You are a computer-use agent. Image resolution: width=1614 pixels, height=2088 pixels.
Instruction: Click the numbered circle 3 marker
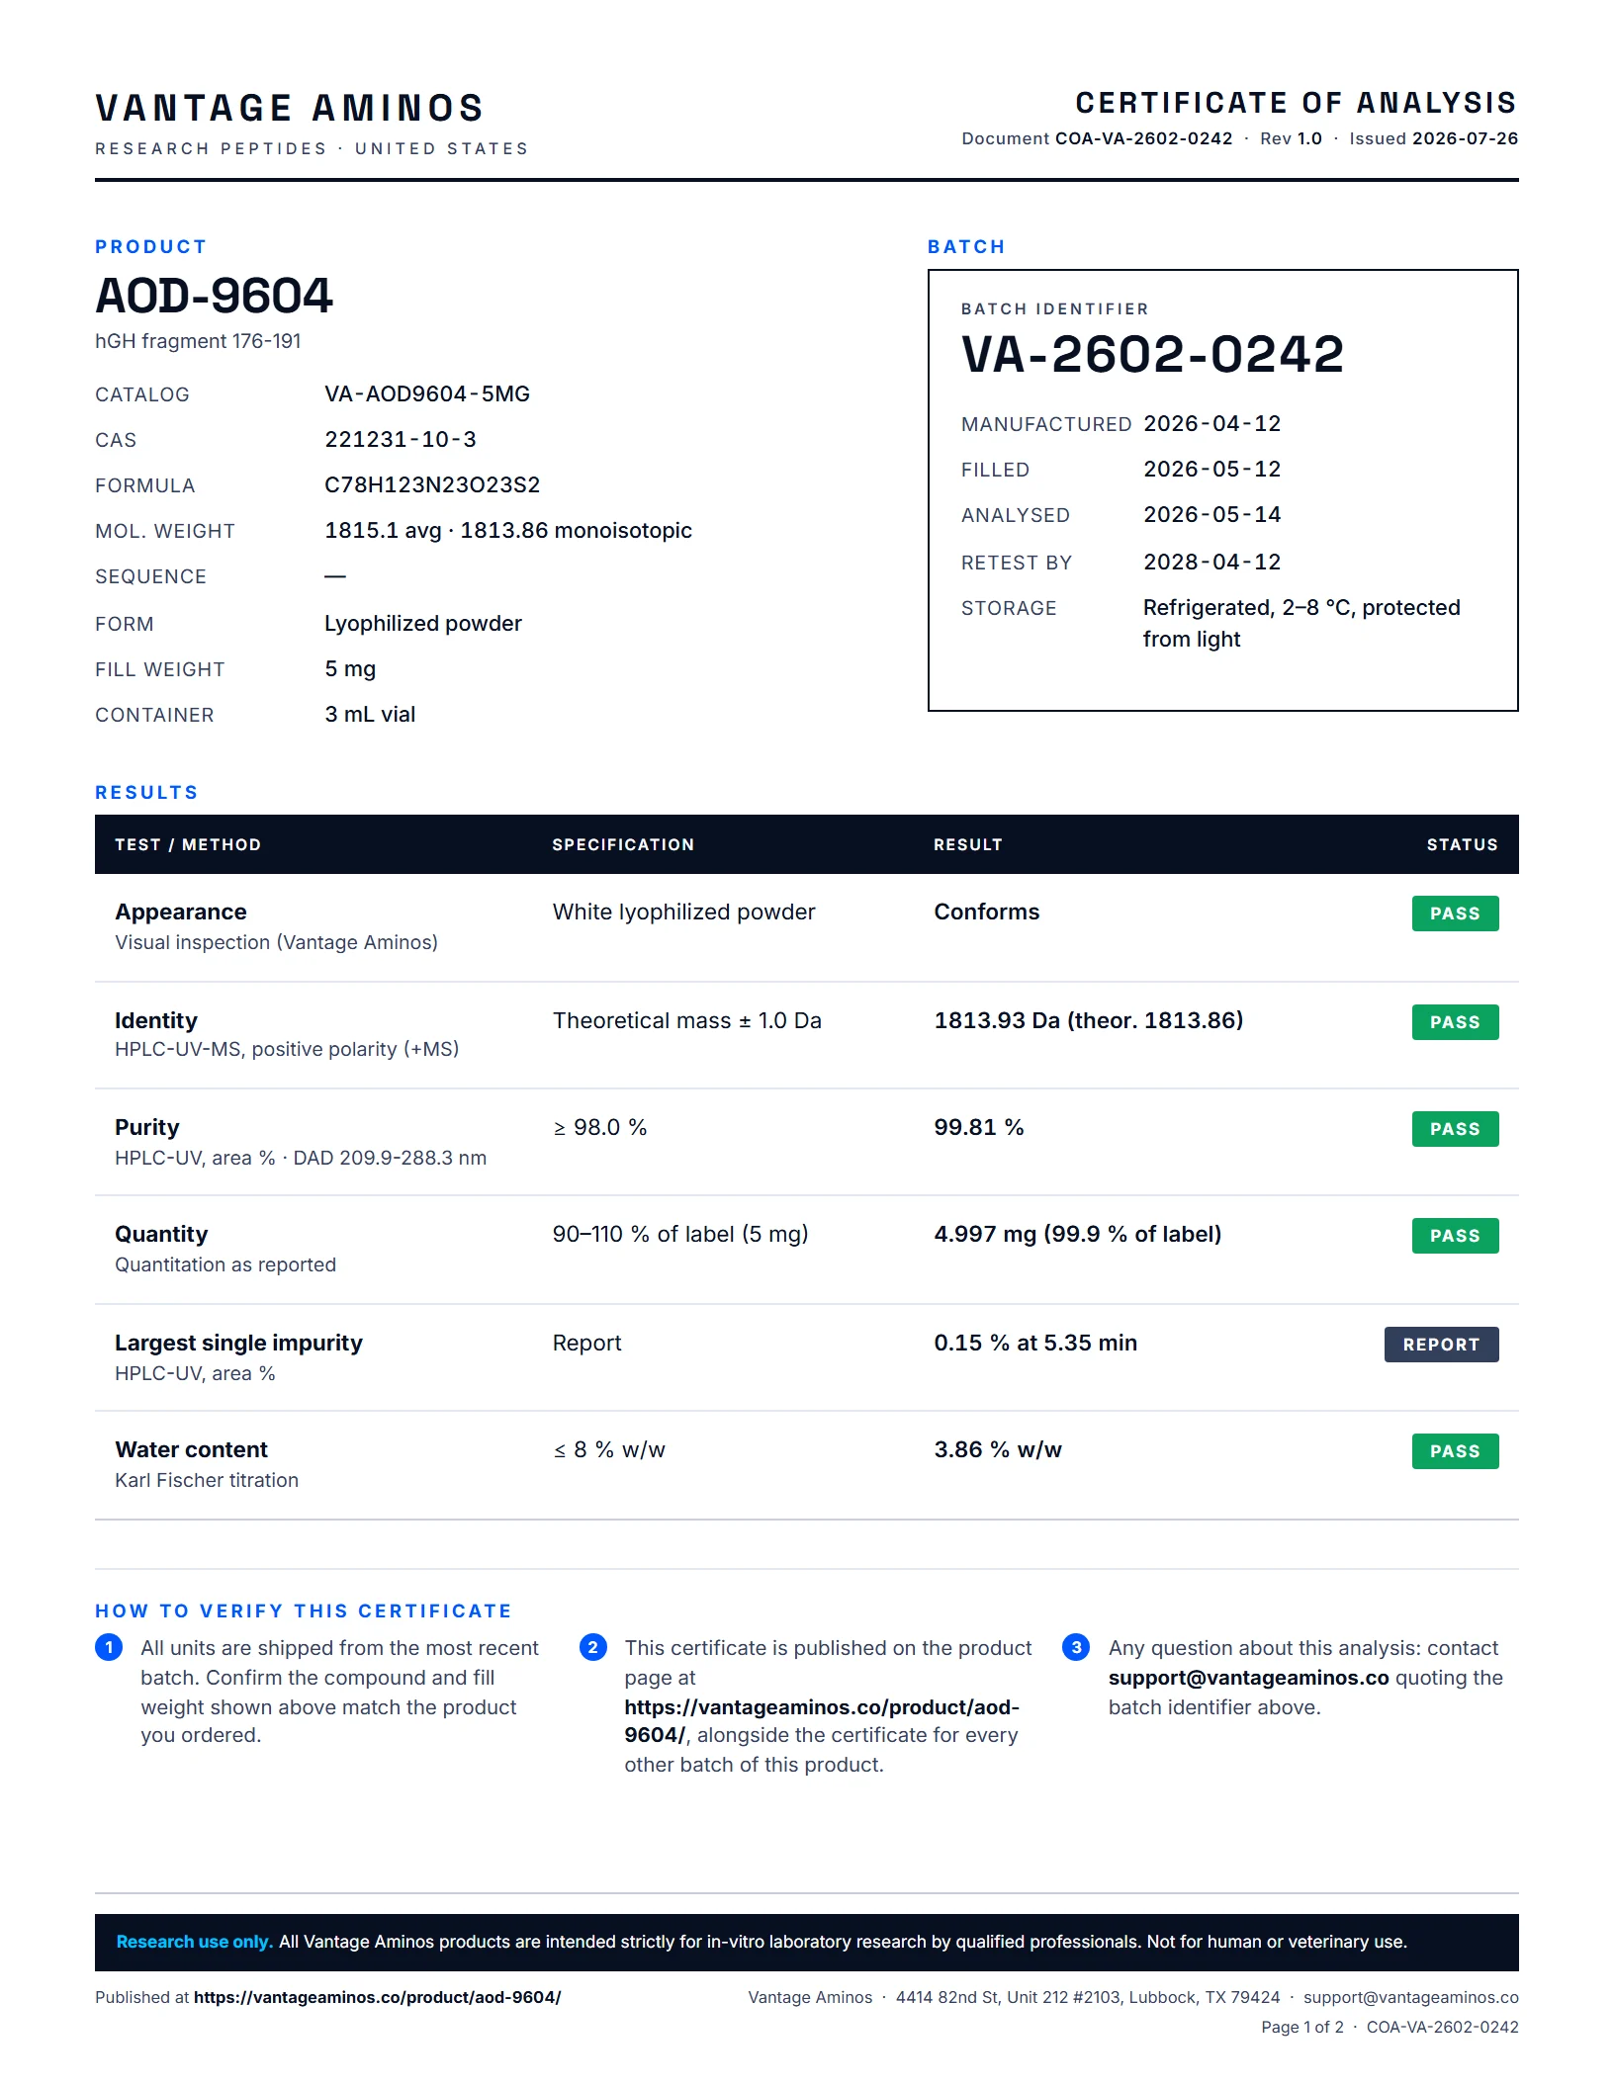click(1076, 1647)
